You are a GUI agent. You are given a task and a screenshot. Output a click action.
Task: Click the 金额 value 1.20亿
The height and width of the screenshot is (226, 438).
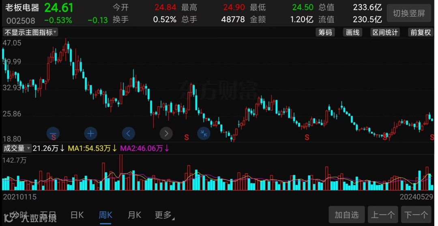[x=302, y=19]
